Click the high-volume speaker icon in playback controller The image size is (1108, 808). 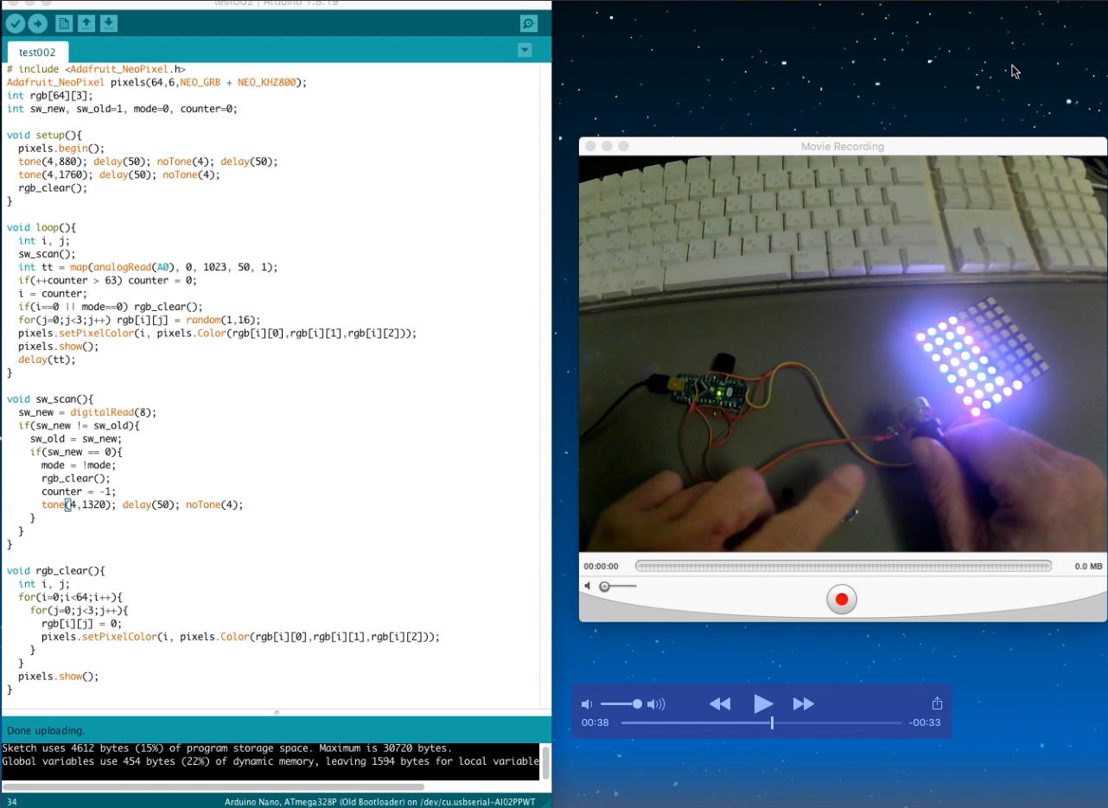[x=656, y=704]
